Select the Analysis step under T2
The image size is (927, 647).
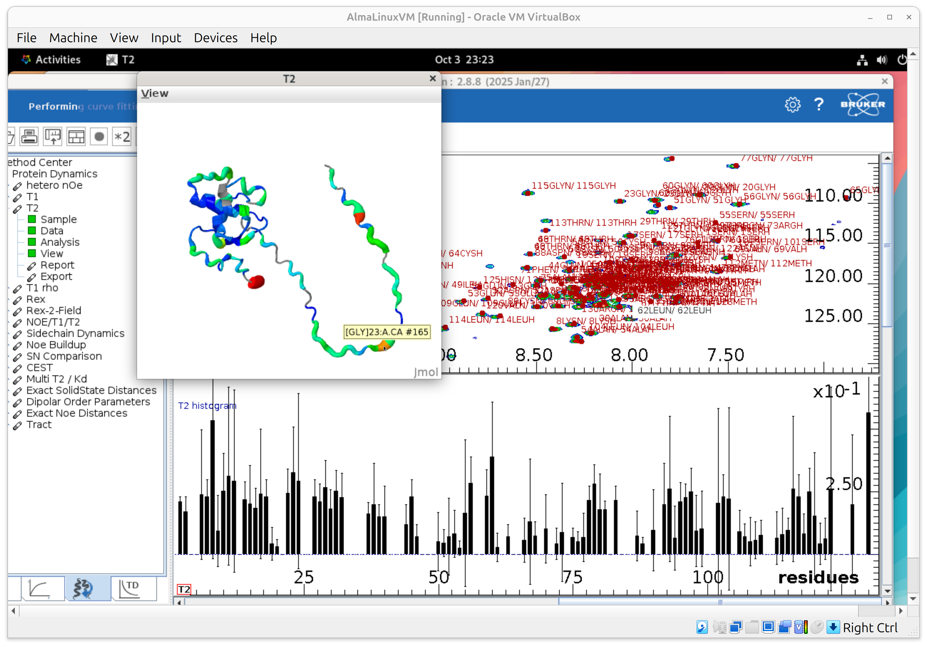[x=60, y=242]
